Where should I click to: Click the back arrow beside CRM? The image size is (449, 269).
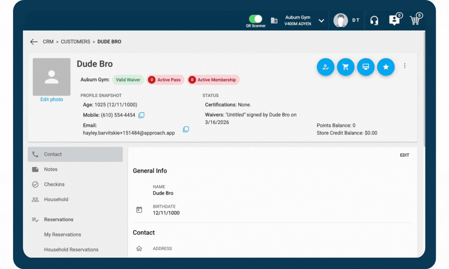(x=34, y=42)
